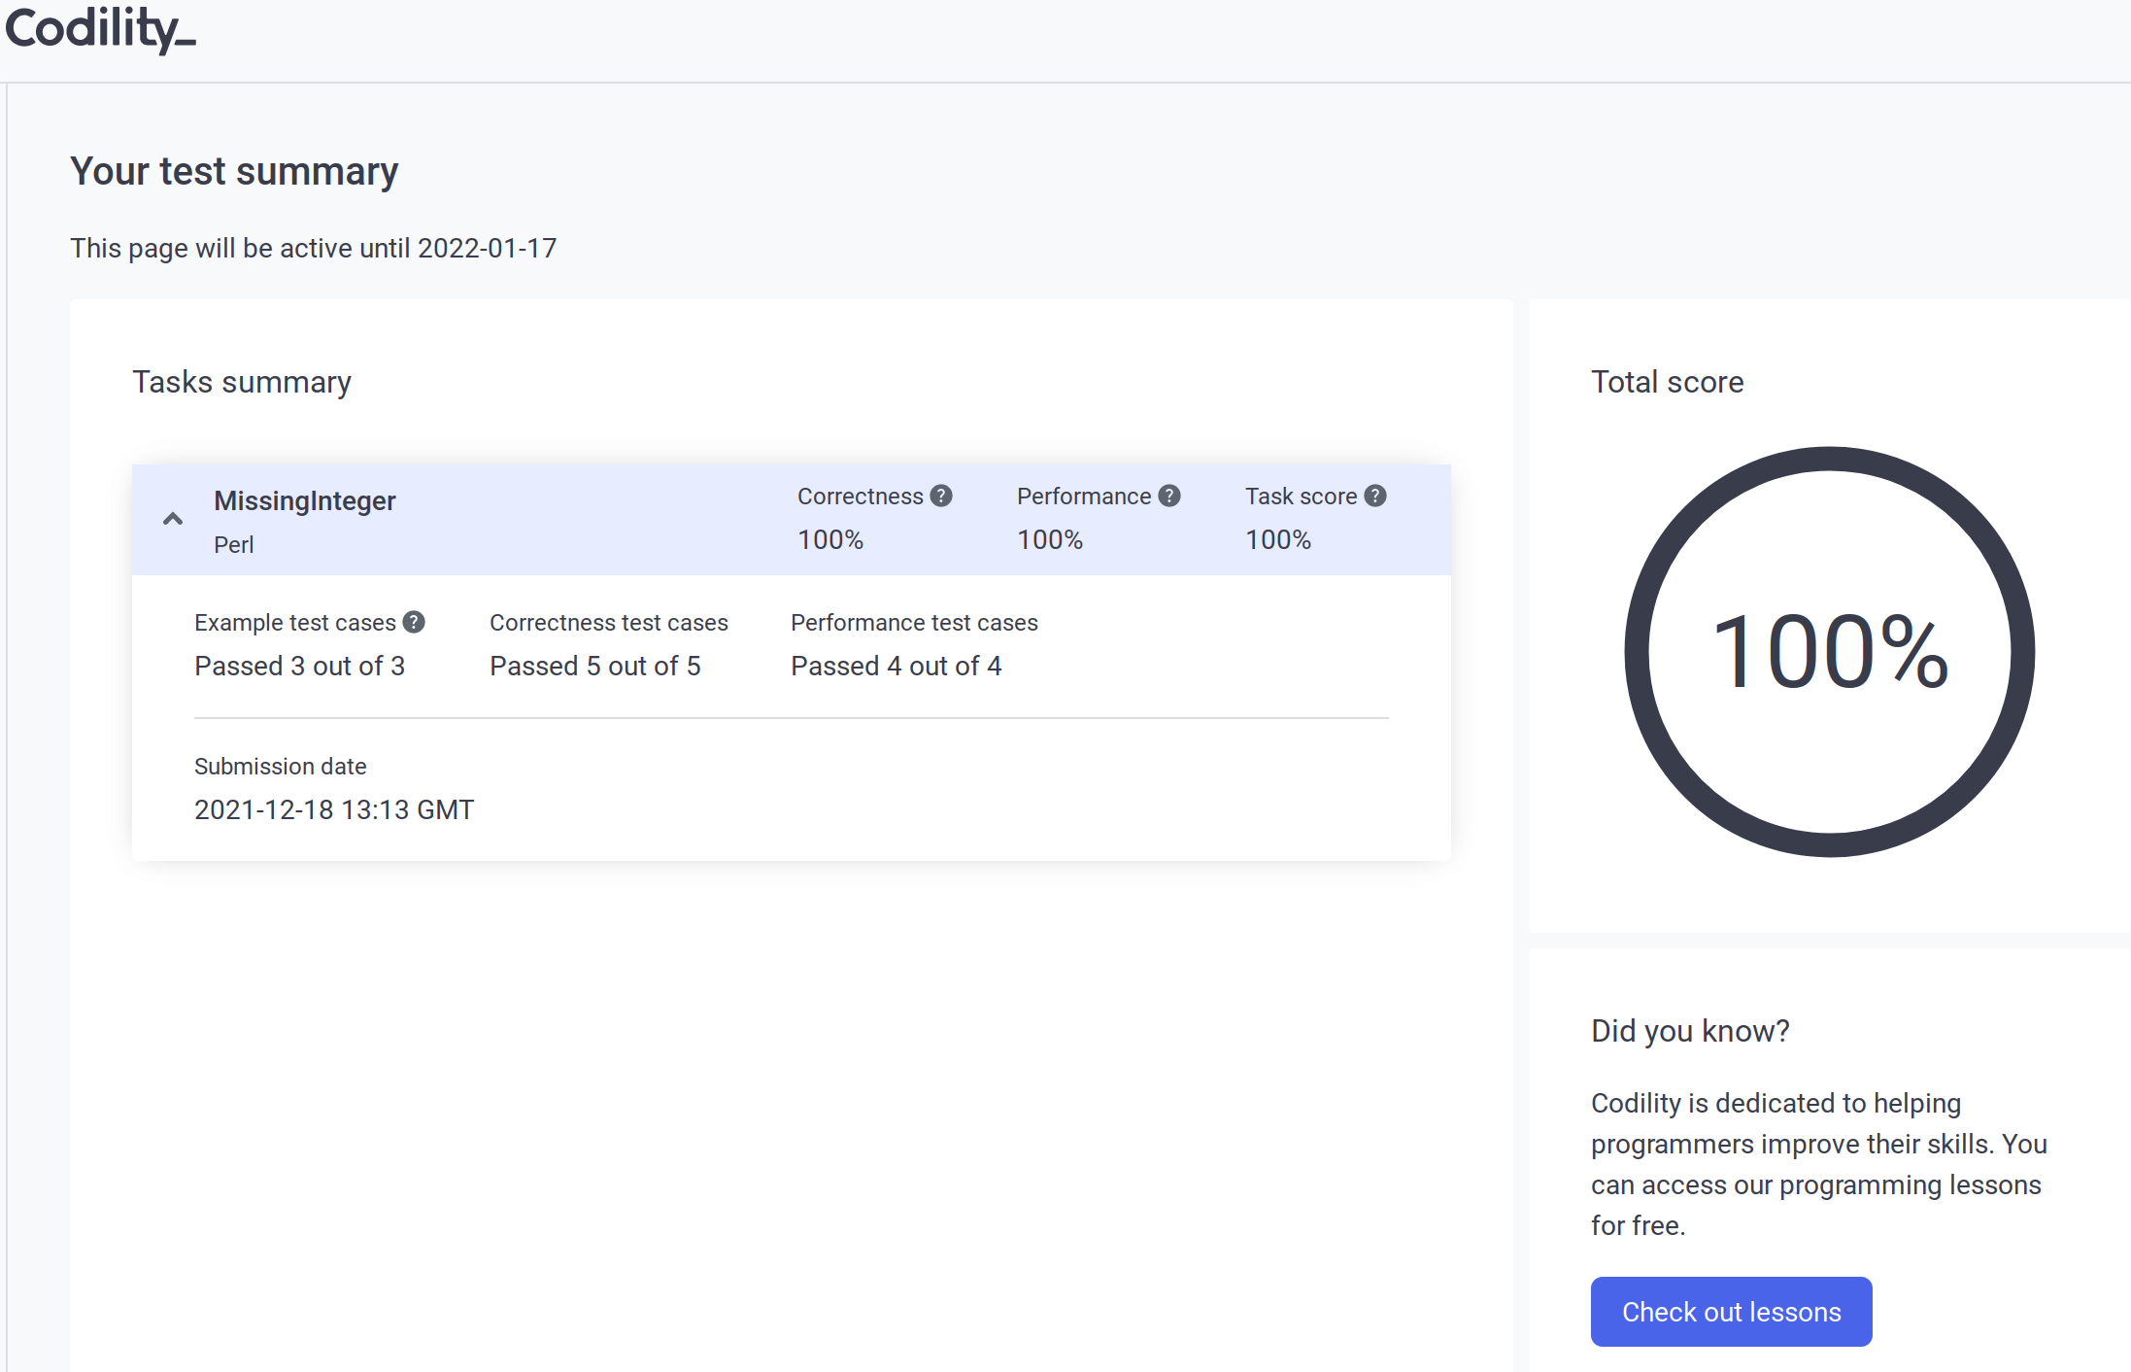Collapse the MissingInteger task chevron

173,519
